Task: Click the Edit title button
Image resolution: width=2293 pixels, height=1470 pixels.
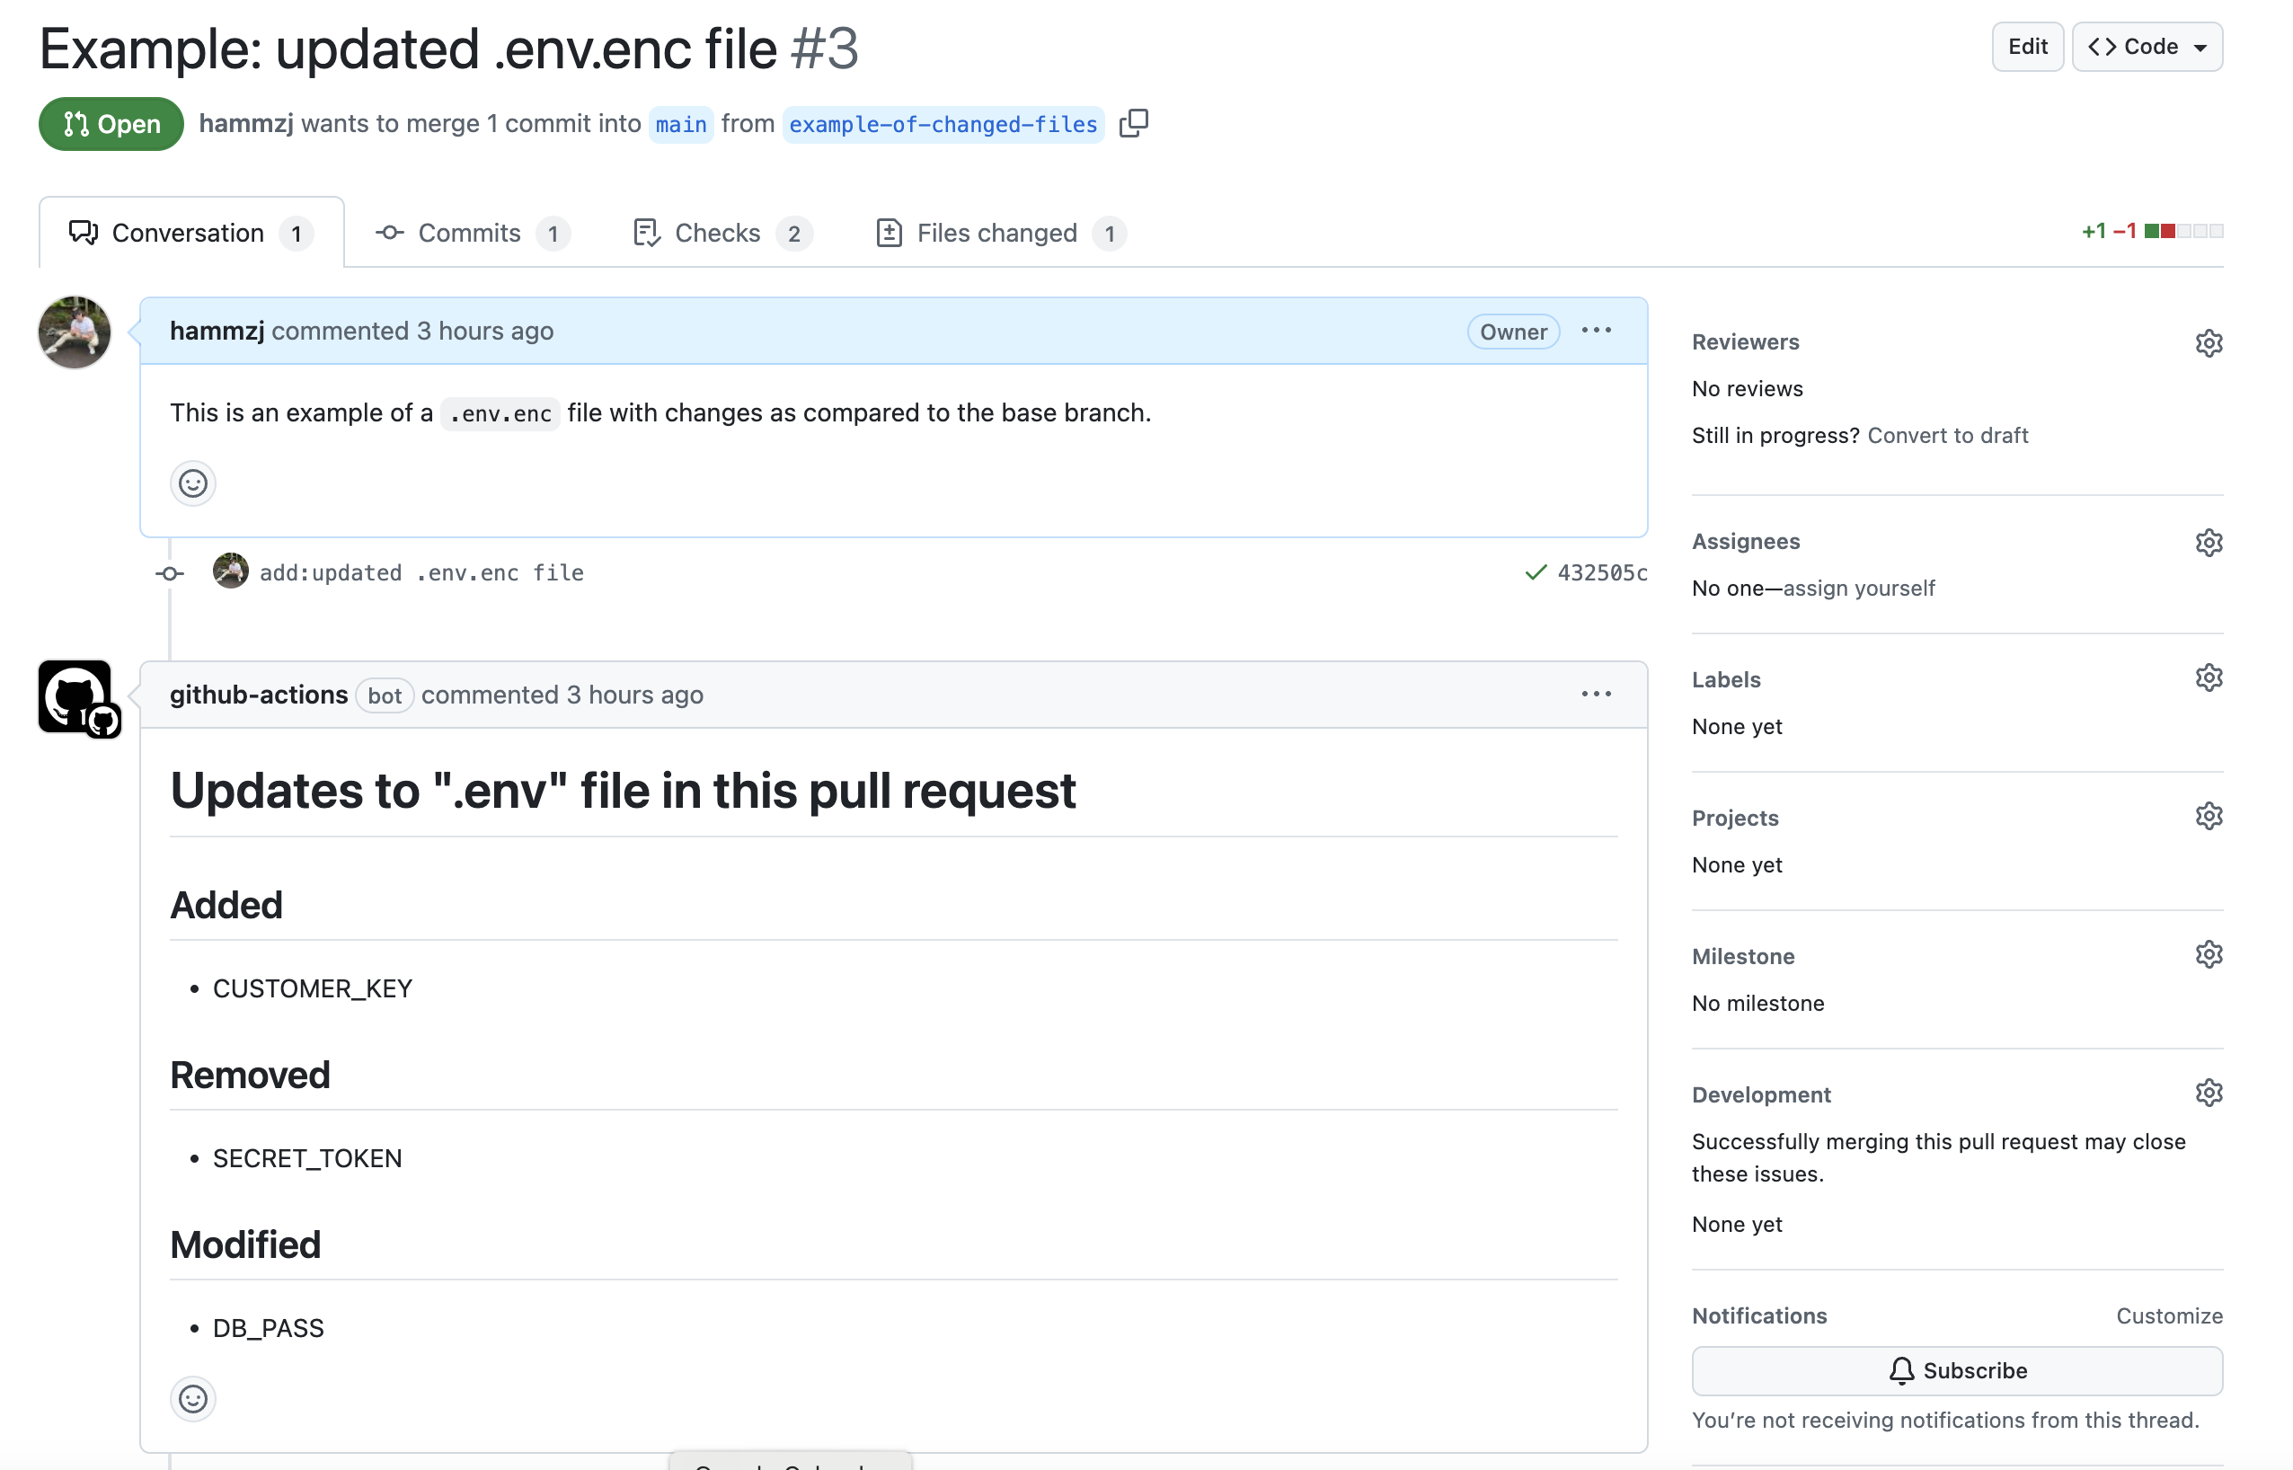Action: (x=2027, y=47)
